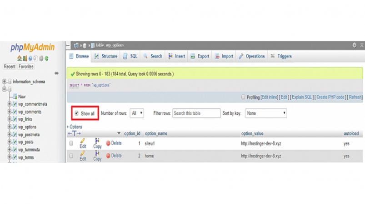The height and width of the screenshot is (204, 365).
Task: Expand the wp_posts tree node
Action: point(10,142)
